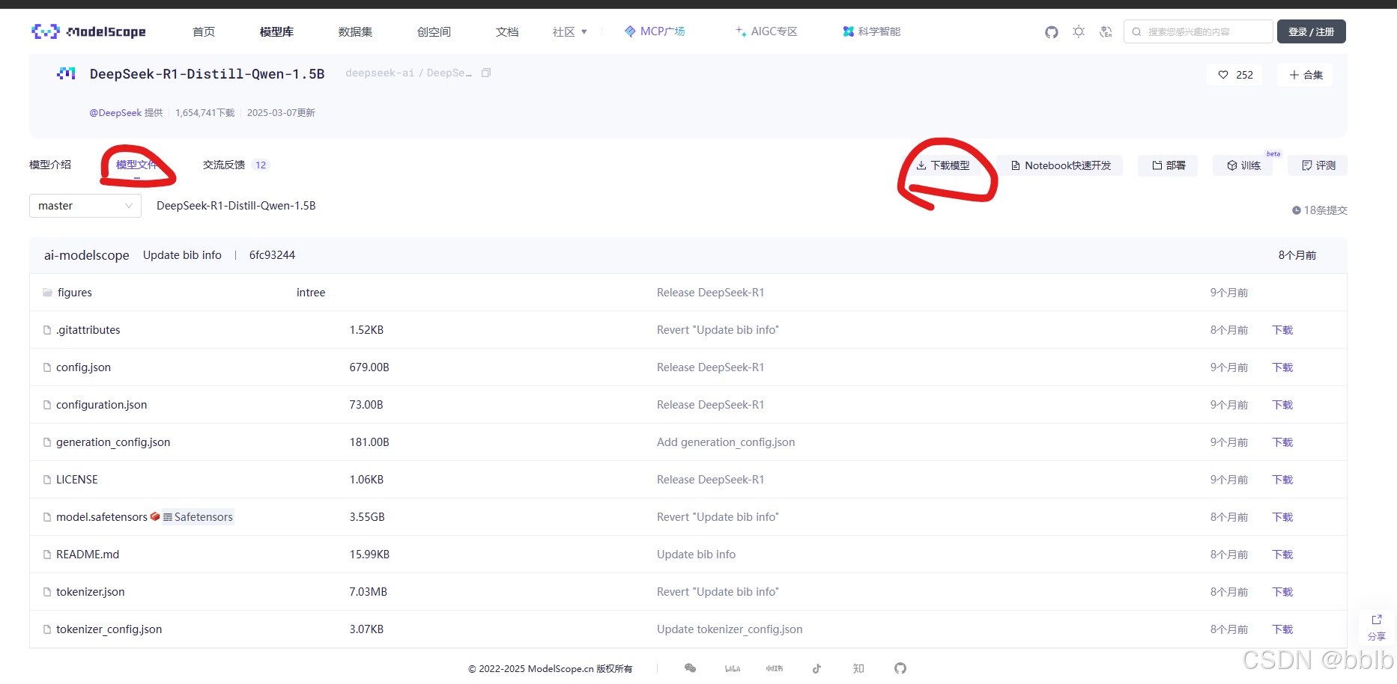Open the GitHub icon in footer

[x=900, y=668]
